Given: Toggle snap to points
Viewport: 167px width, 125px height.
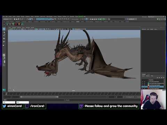Looking at the screenshot, I should pos(63,19).
